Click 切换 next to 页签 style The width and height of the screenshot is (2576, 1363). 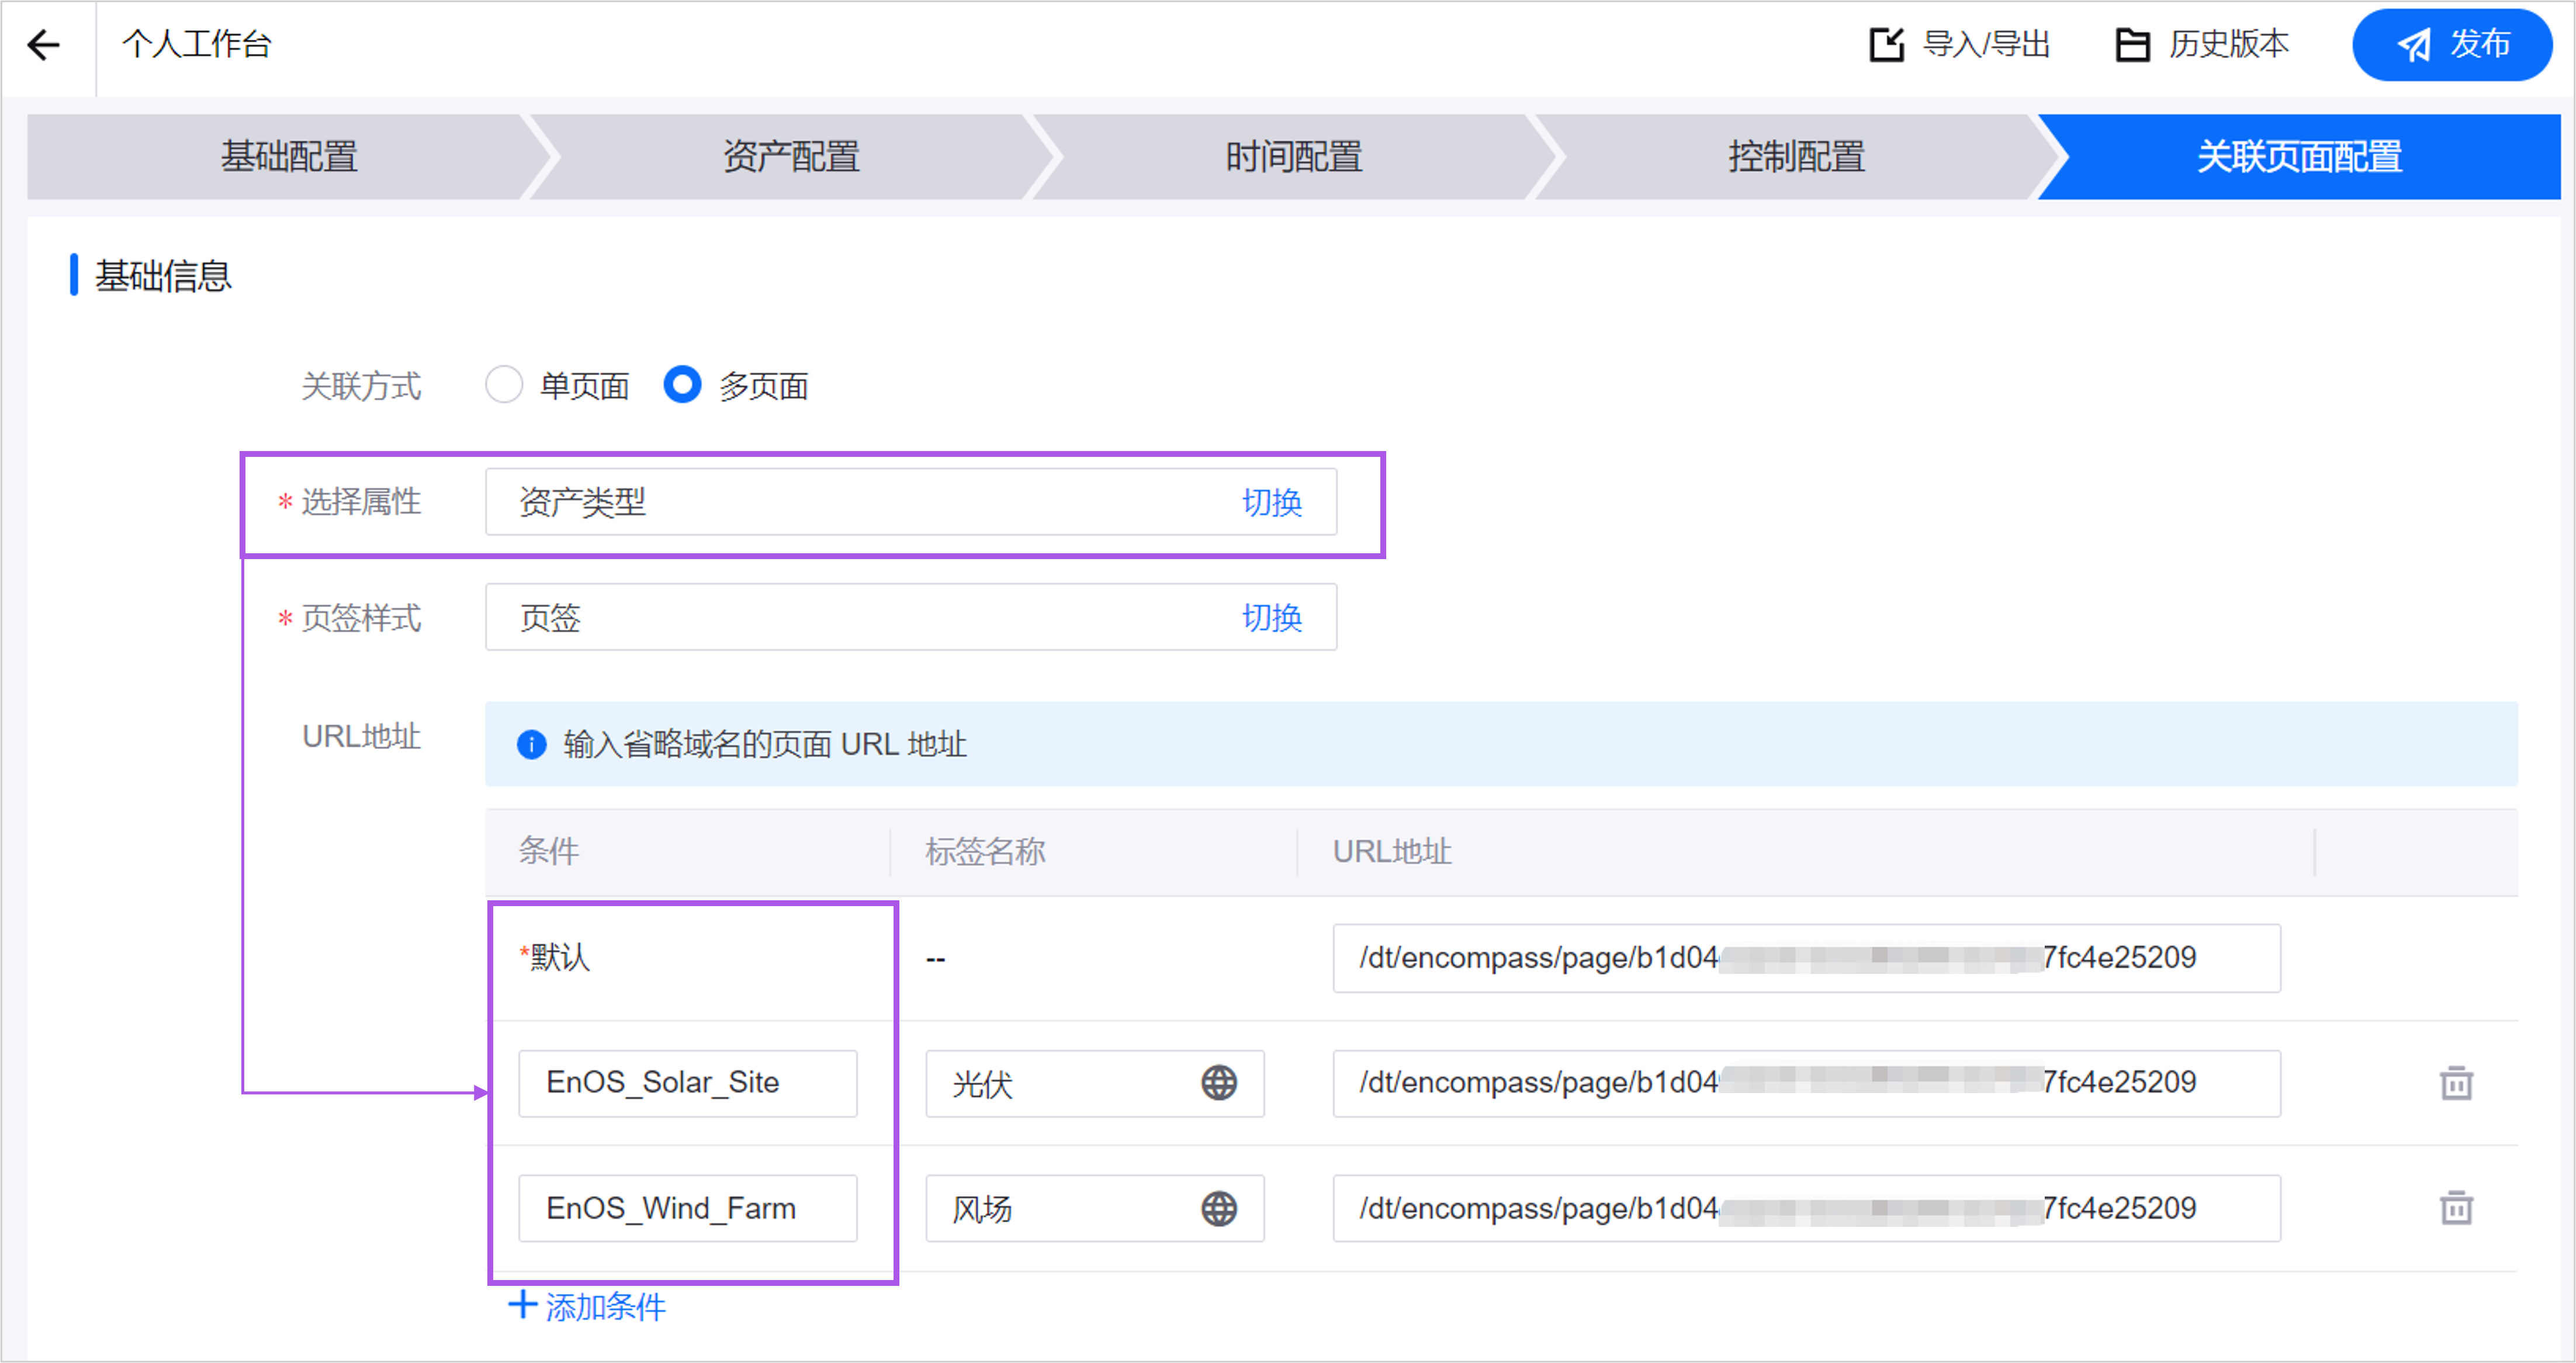tap(1271, 617)
